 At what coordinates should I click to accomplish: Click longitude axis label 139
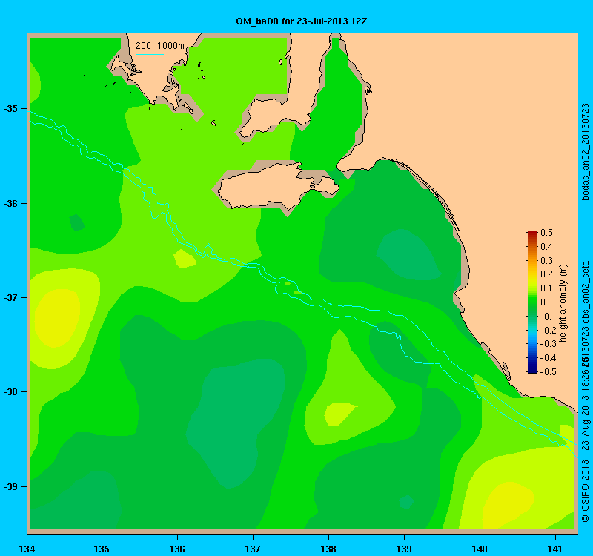[404, 549]
